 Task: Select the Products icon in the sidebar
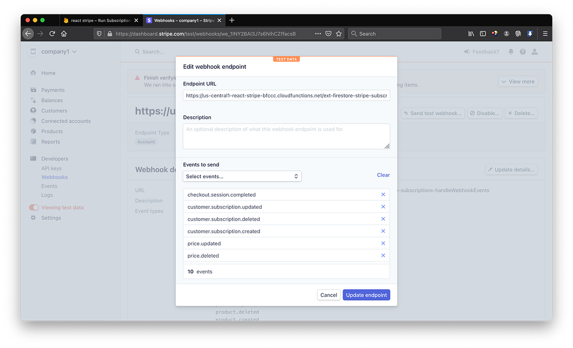pyautogui.click(x=34, y=131)
